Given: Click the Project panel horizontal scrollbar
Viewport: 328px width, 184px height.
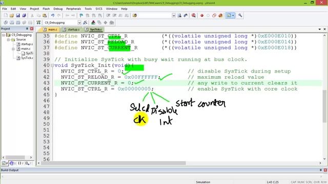Looking at the screenshot, I should pos(17,157).
